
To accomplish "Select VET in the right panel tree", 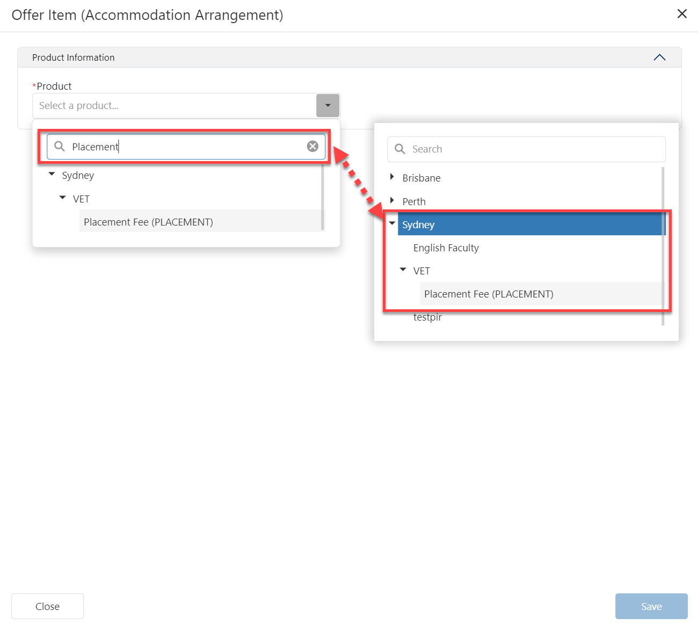I will [x=421, y=271].
